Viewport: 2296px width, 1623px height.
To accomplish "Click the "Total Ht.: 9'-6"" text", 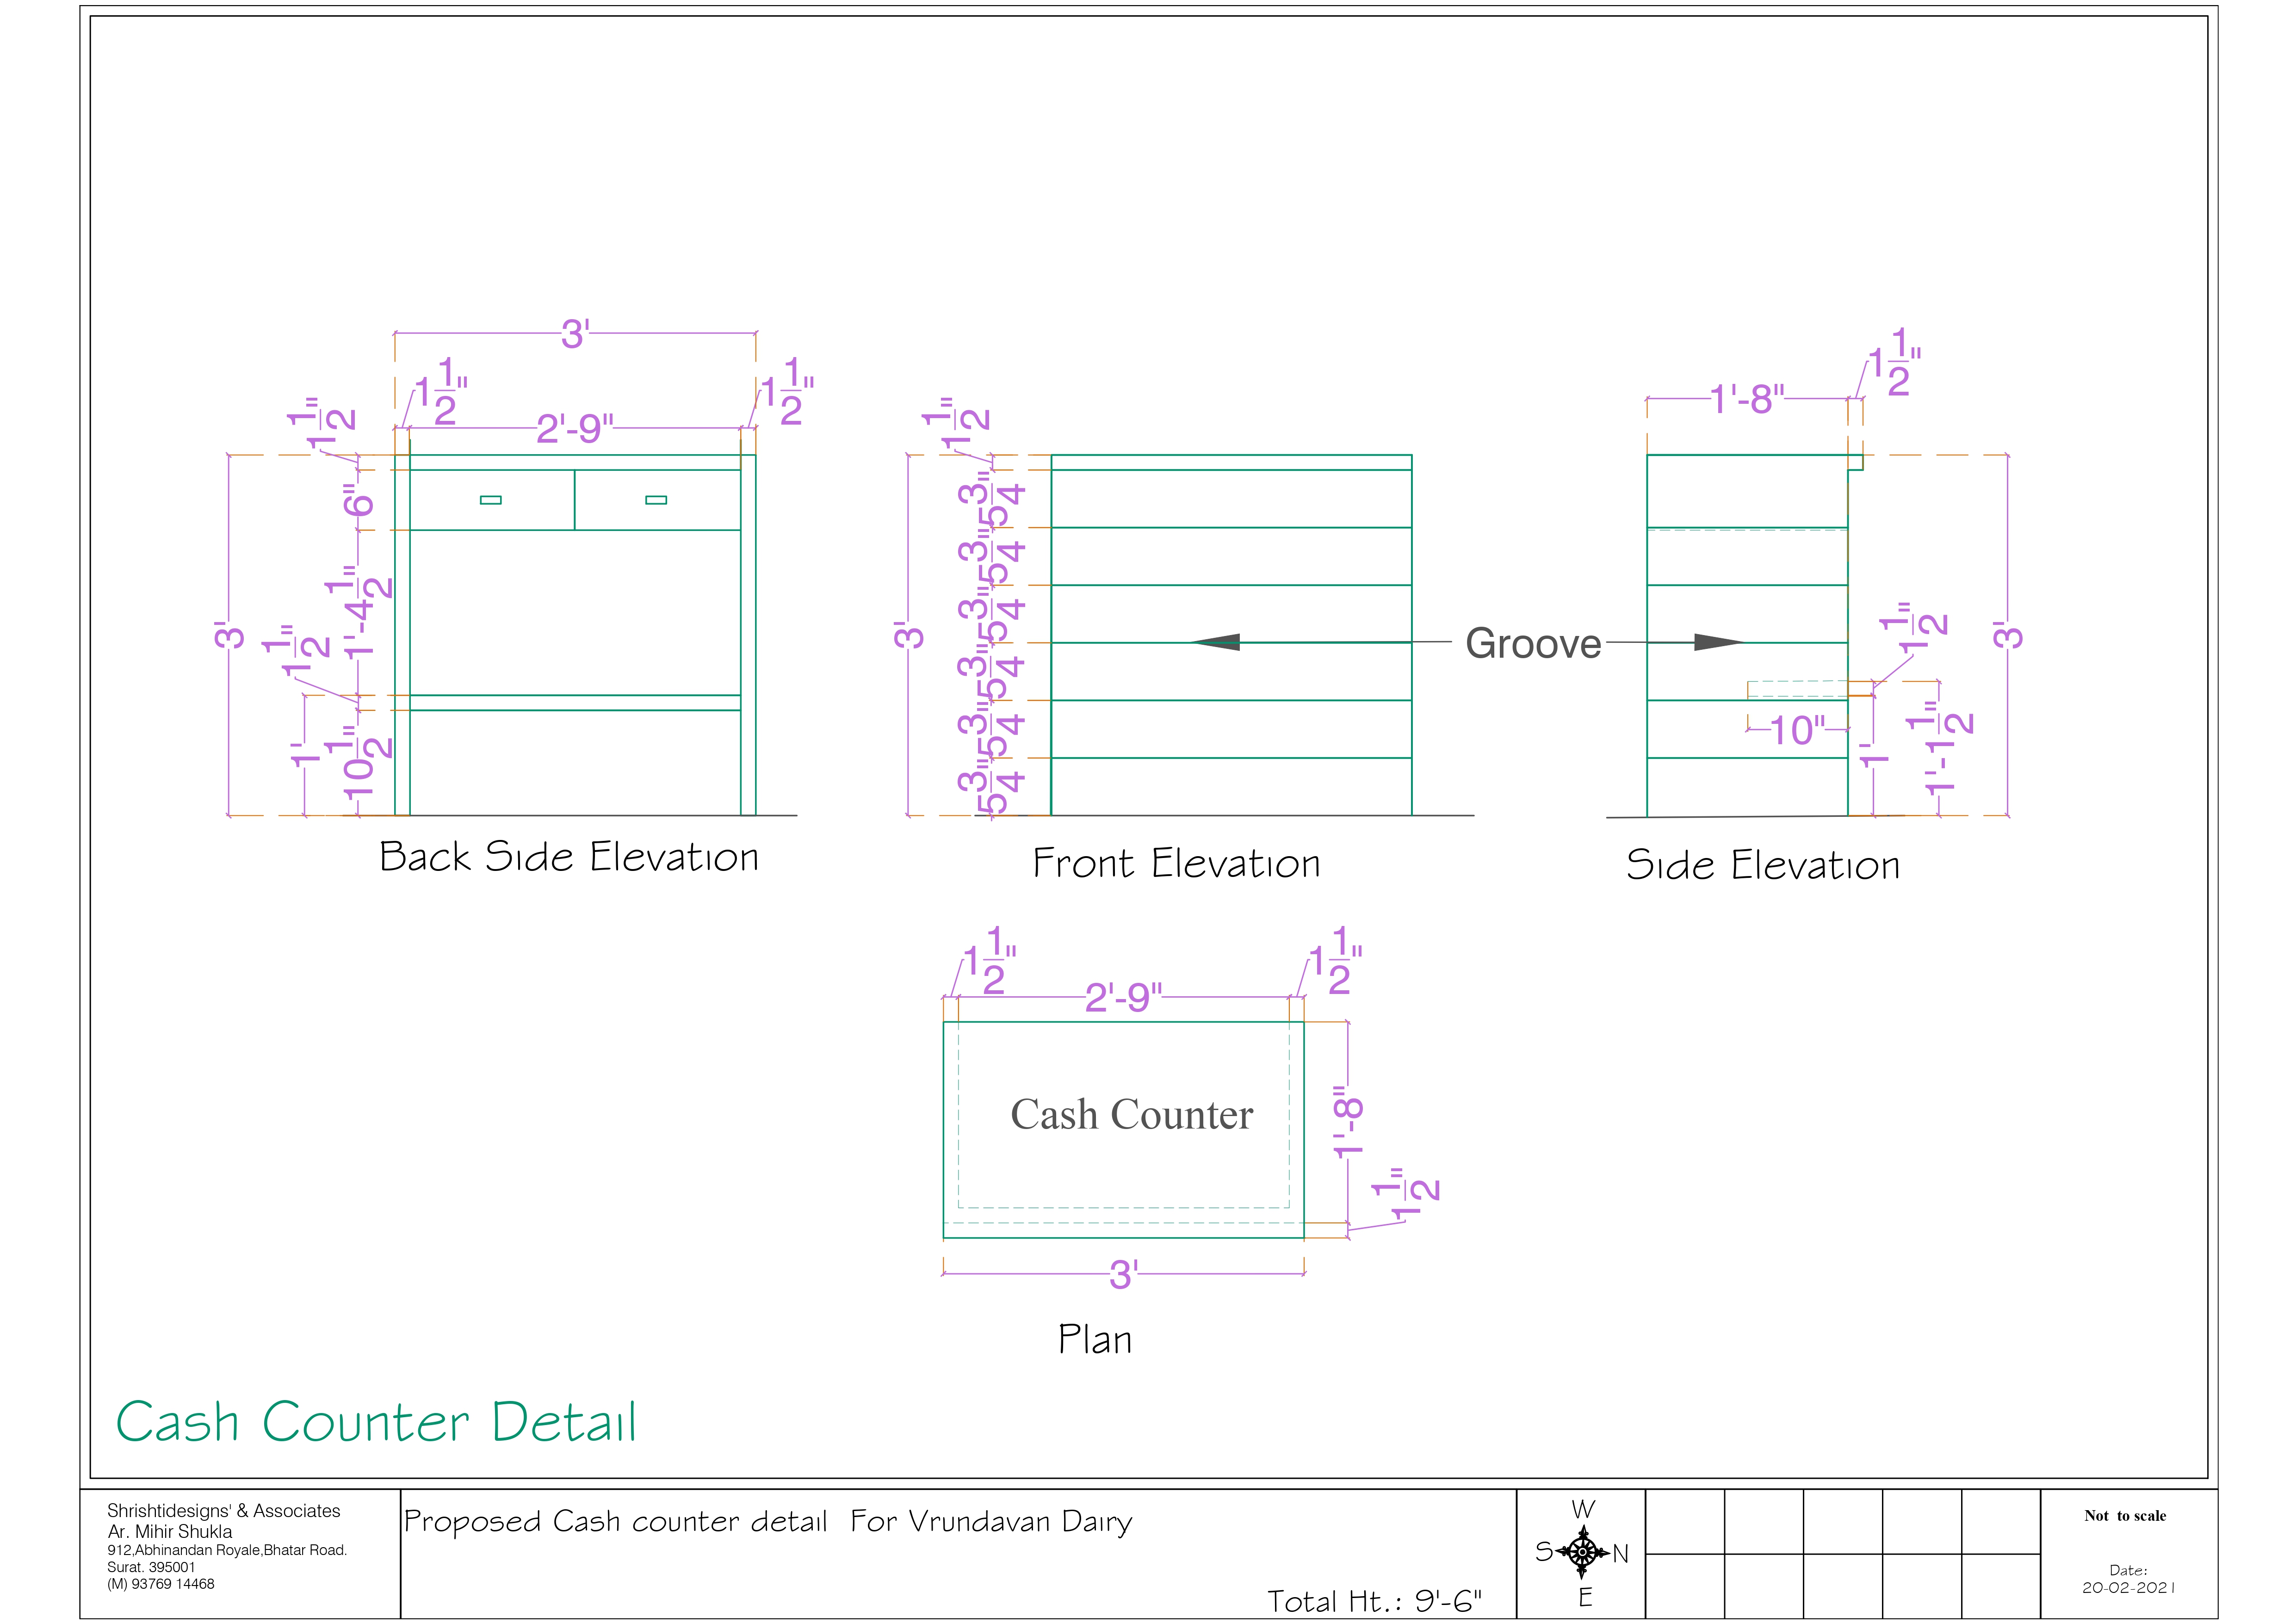I will [x=1374, y=1601].
